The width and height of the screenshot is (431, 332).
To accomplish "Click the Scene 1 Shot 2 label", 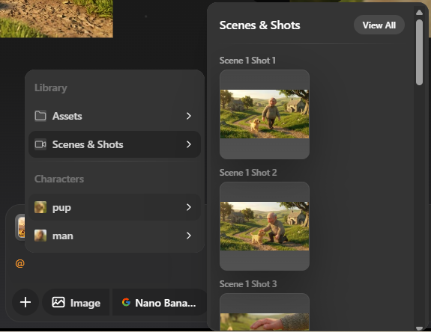I will tap(248, 173).
